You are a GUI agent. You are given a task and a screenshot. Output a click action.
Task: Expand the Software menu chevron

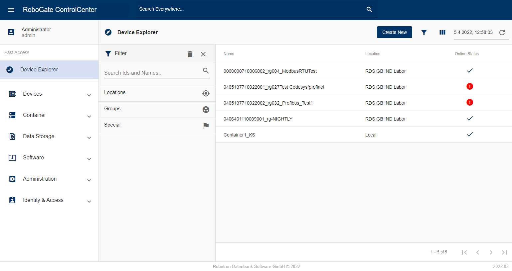[x=89, y=159]
